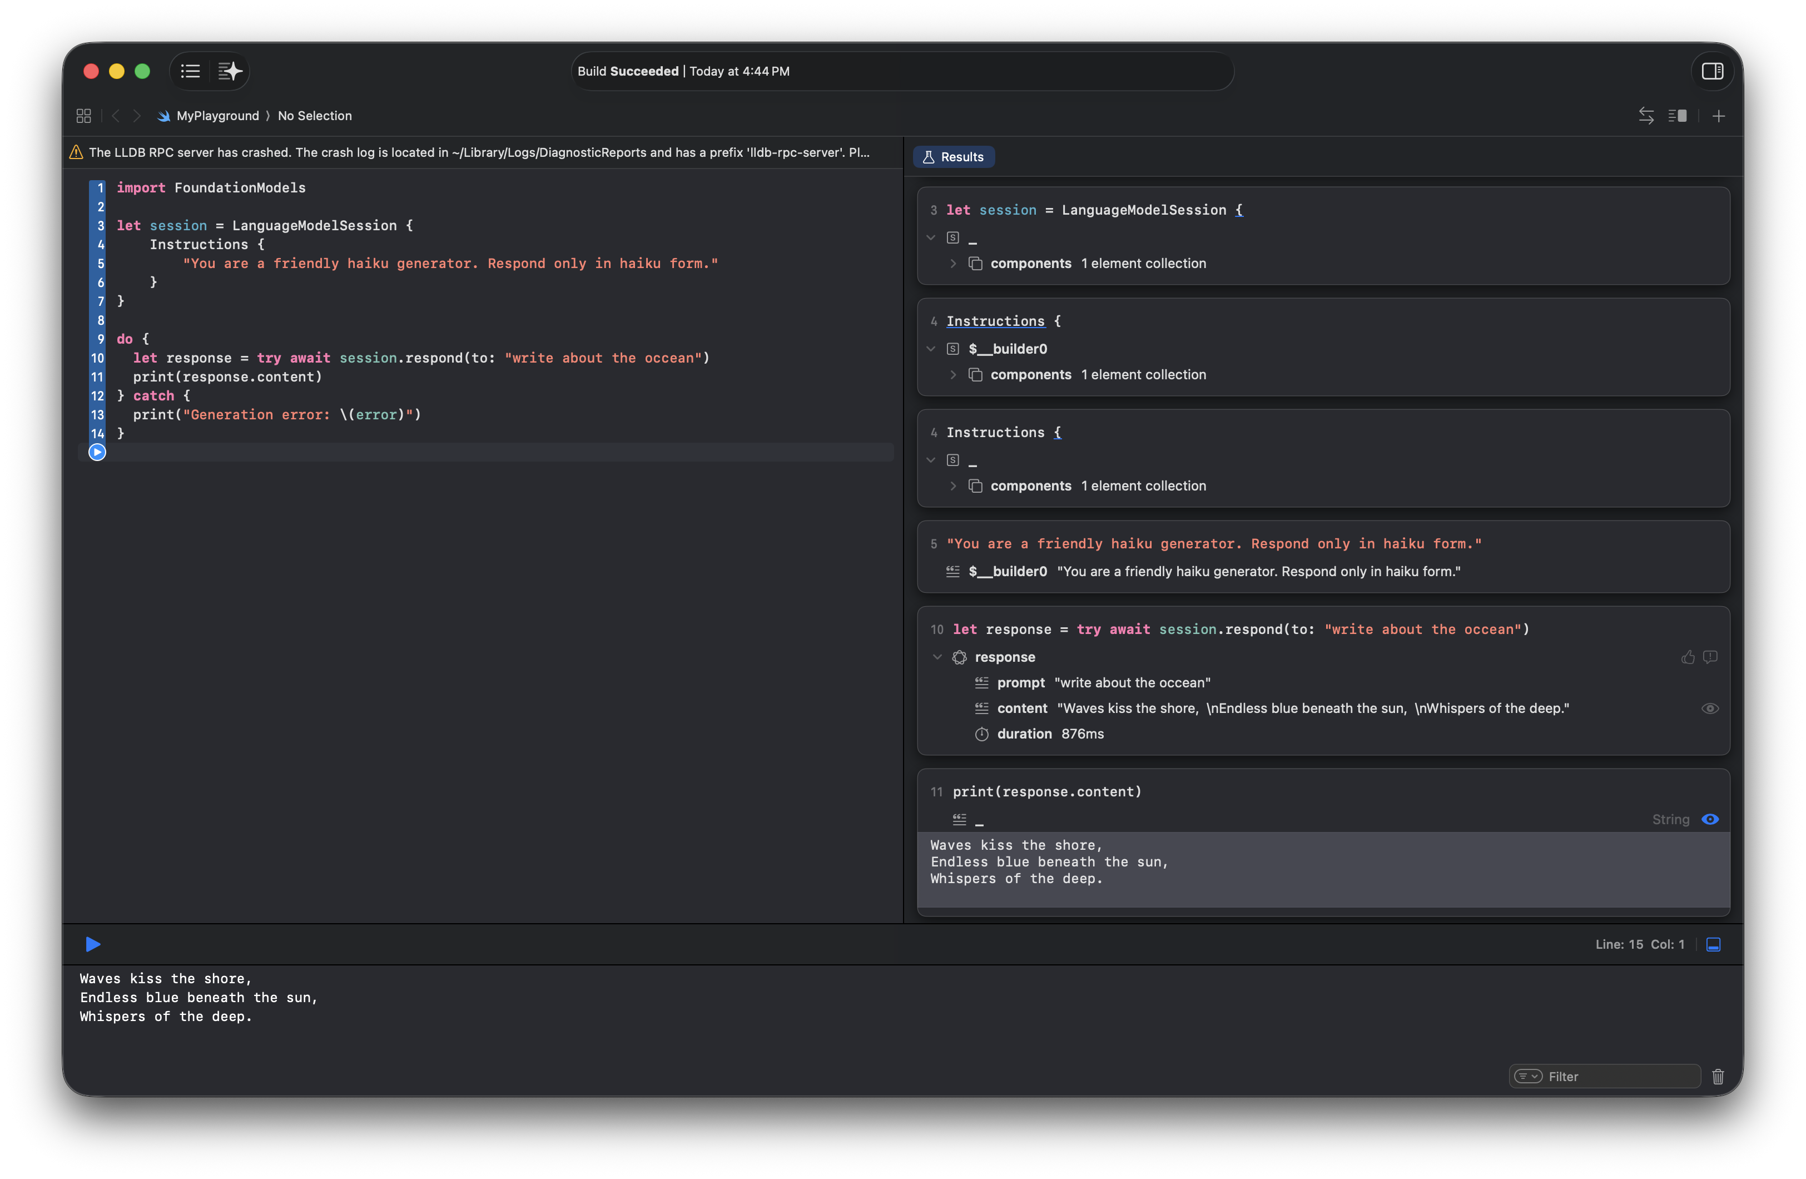Click the add editor plus icon

coord(1719,116)
